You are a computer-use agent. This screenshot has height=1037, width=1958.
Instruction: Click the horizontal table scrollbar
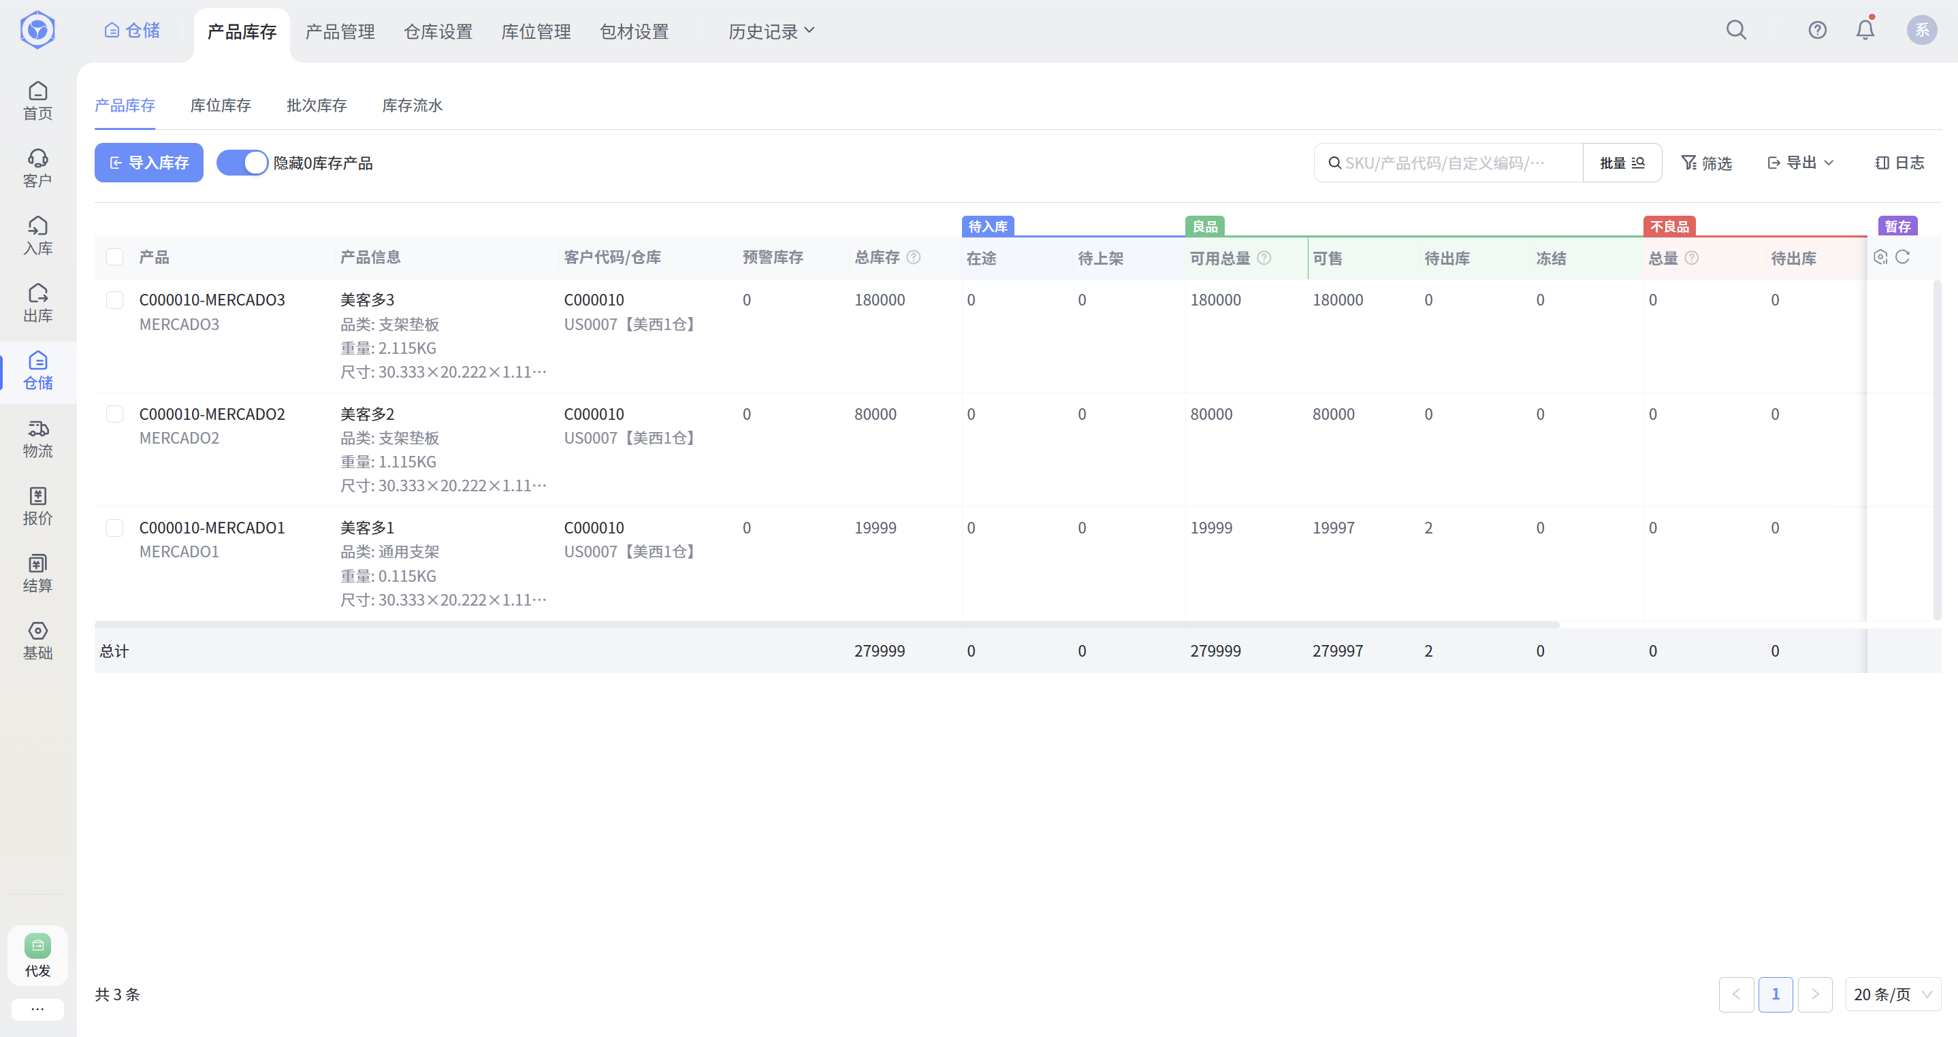827,625
